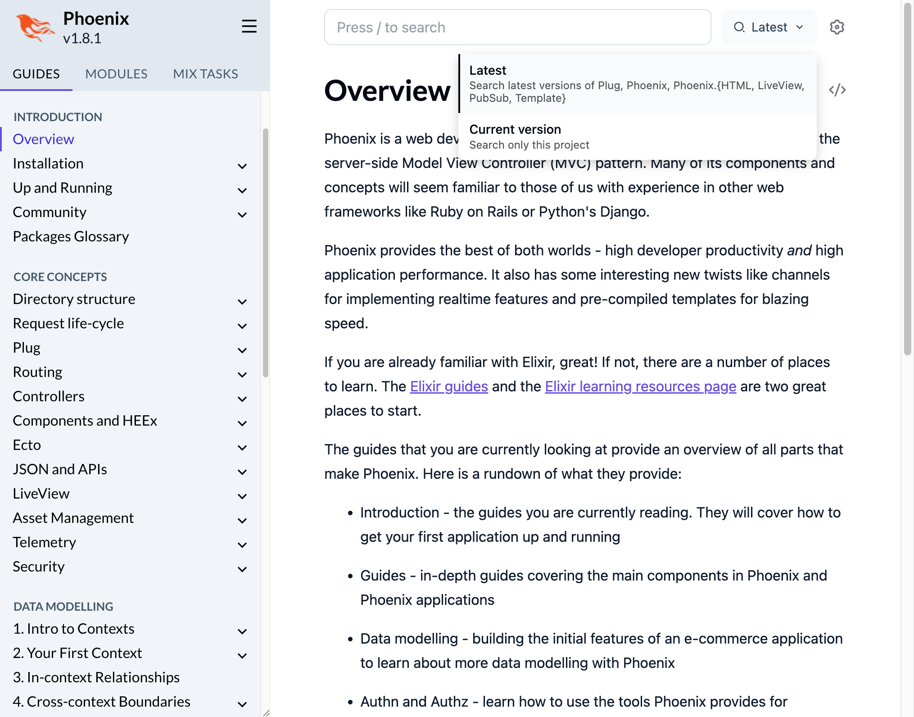Screen dimensions: 914x717
Task: Select the GUIDES tab
Action: coord(36,73)
